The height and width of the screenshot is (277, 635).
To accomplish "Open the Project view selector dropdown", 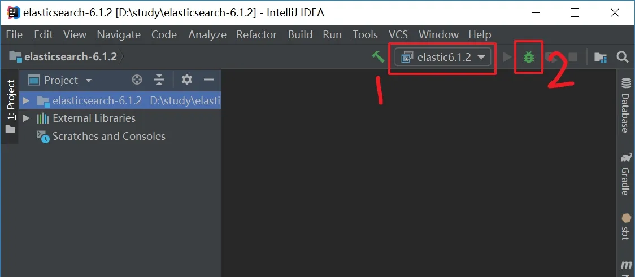I will (x=60, y=81).
